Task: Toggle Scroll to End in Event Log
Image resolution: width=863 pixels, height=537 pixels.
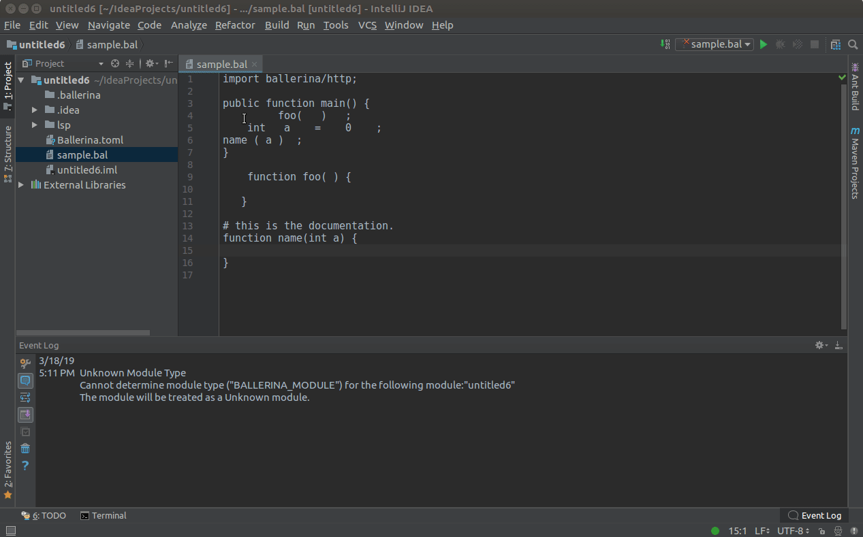Action: (25, 414)
